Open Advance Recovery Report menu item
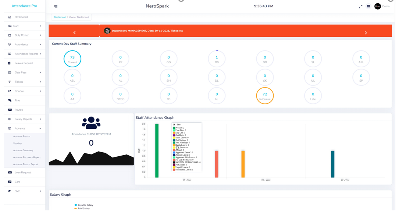Screen dimensions: 399x217 pyautogui.click(x=27, y=157)
